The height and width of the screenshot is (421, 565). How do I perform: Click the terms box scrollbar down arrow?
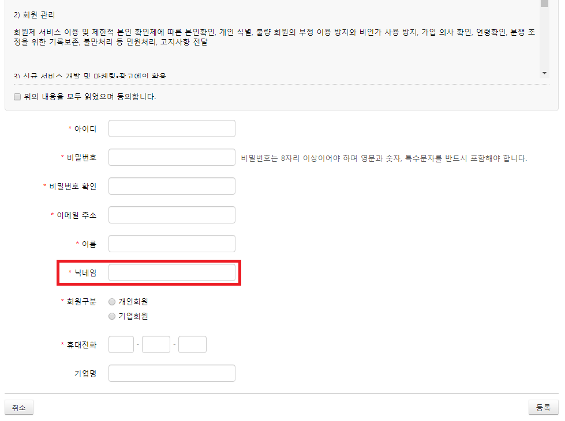544,73
